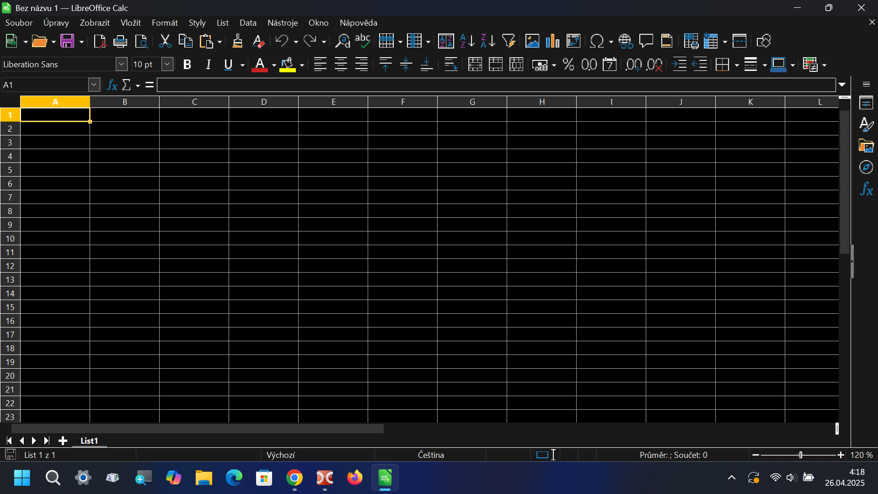Cut the selected cell content
This screenshot has height=494, width=878.
pos(165,41)
